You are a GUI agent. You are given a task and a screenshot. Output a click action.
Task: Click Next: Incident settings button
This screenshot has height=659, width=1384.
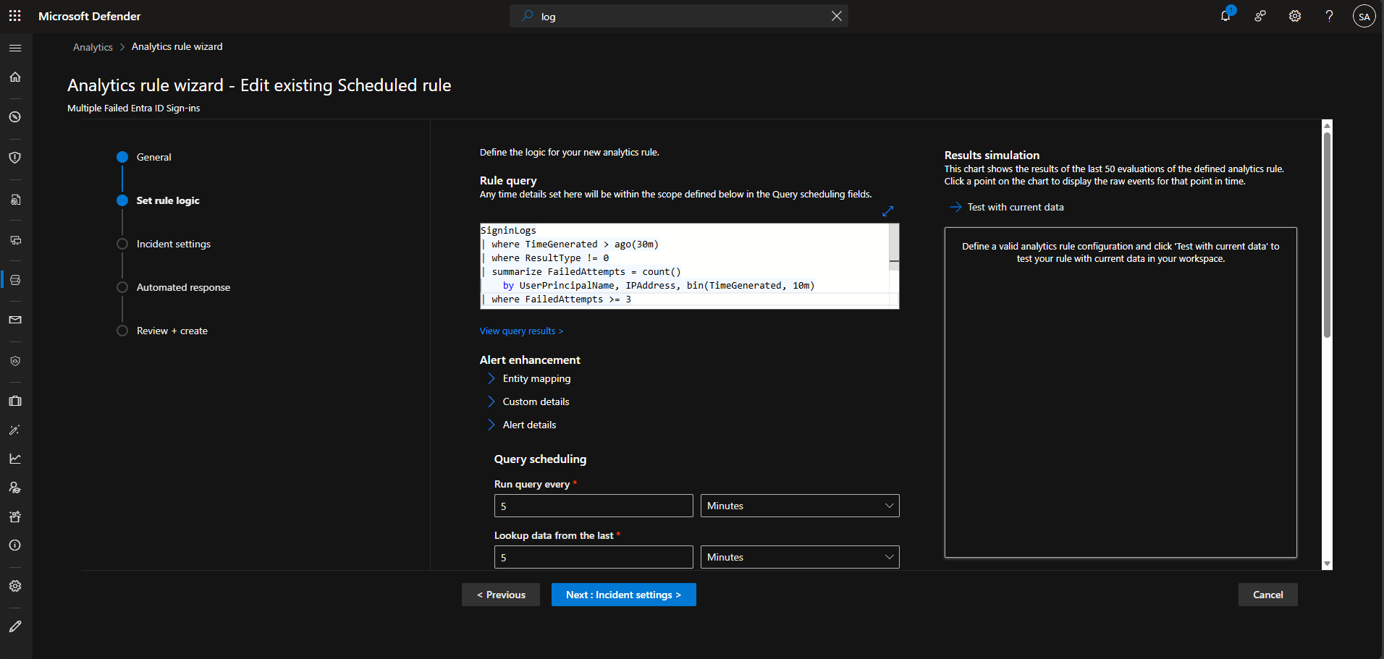pyautogui.click(x=623, y=595)
